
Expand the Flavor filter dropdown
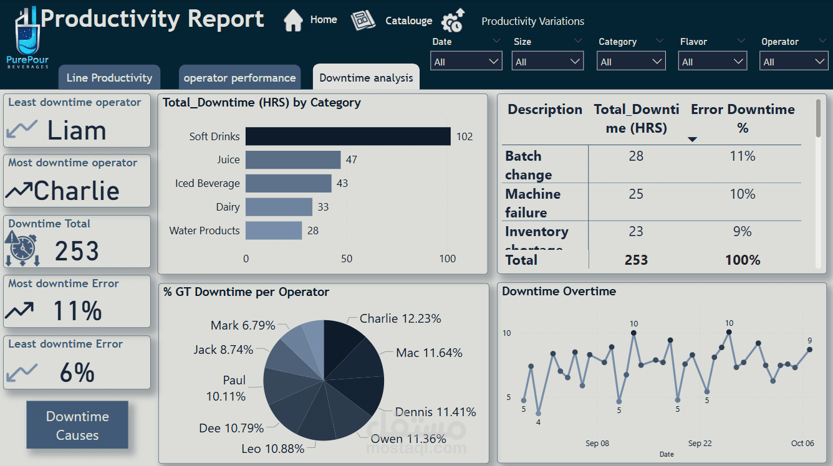pos(712,61)
